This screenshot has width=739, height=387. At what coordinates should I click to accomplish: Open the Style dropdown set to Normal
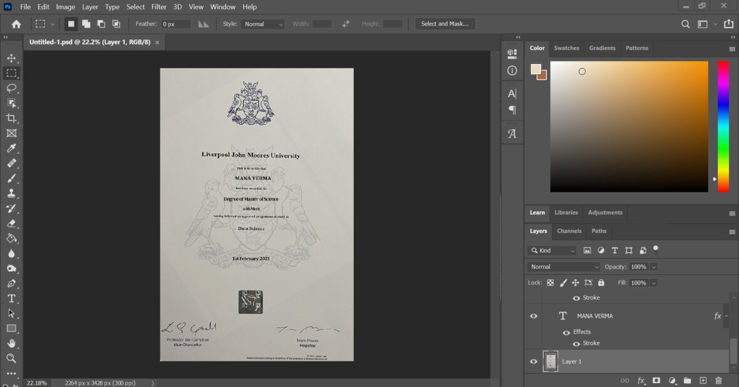click(x=263, y=24)
